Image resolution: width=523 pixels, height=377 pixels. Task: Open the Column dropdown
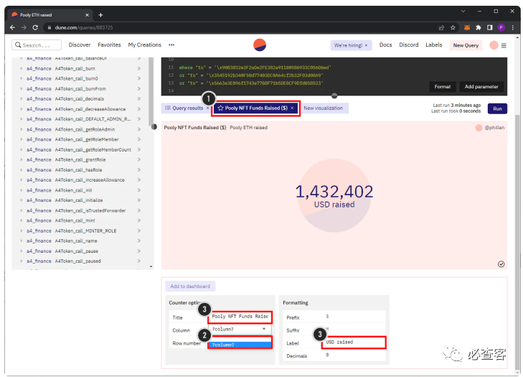click(240, 330)
